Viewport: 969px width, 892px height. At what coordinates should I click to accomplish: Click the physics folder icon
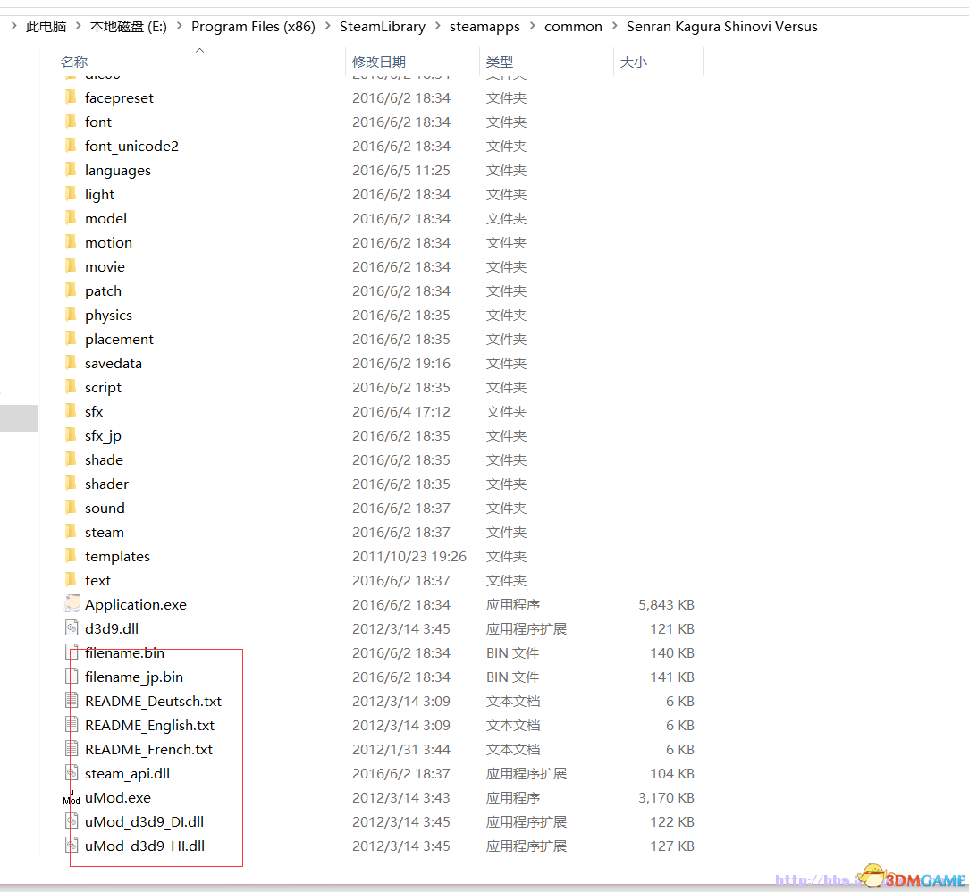(x=72, y=314)
